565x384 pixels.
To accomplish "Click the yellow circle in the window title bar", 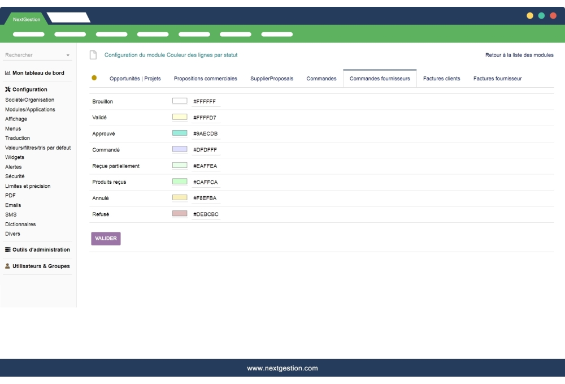I will click(529, 16).
